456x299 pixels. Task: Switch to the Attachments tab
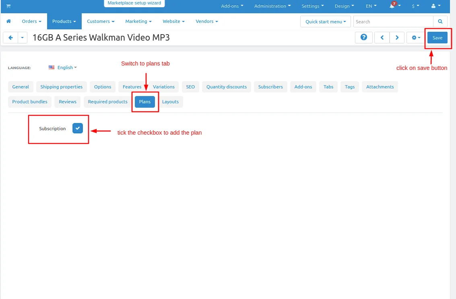[380, 87]
